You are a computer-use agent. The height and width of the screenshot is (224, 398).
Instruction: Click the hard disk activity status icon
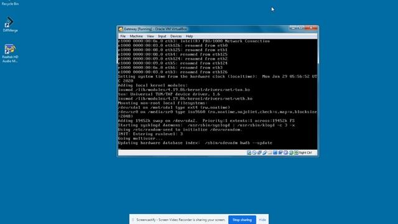249,152
